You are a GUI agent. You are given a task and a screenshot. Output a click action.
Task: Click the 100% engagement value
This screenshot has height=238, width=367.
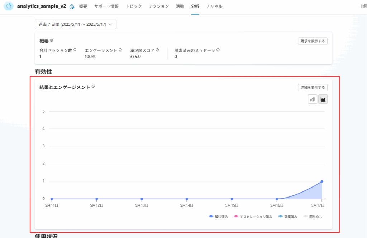[x=90, y=57]
